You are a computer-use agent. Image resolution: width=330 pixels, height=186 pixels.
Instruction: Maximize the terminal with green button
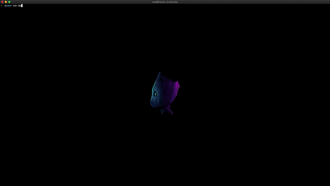9,2
